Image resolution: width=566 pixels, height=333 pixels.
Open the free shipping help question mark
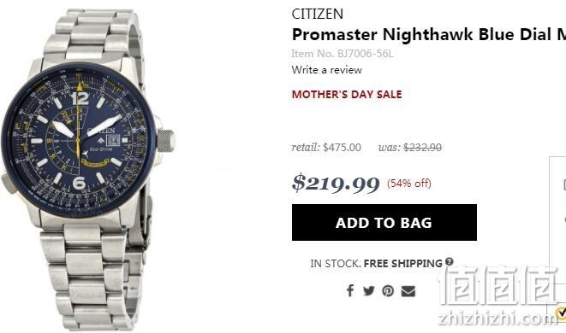click(449, 262)
